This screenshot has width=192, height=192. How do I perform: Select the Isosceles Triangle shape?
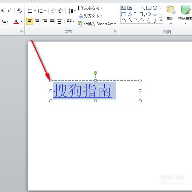click(130, 14)
